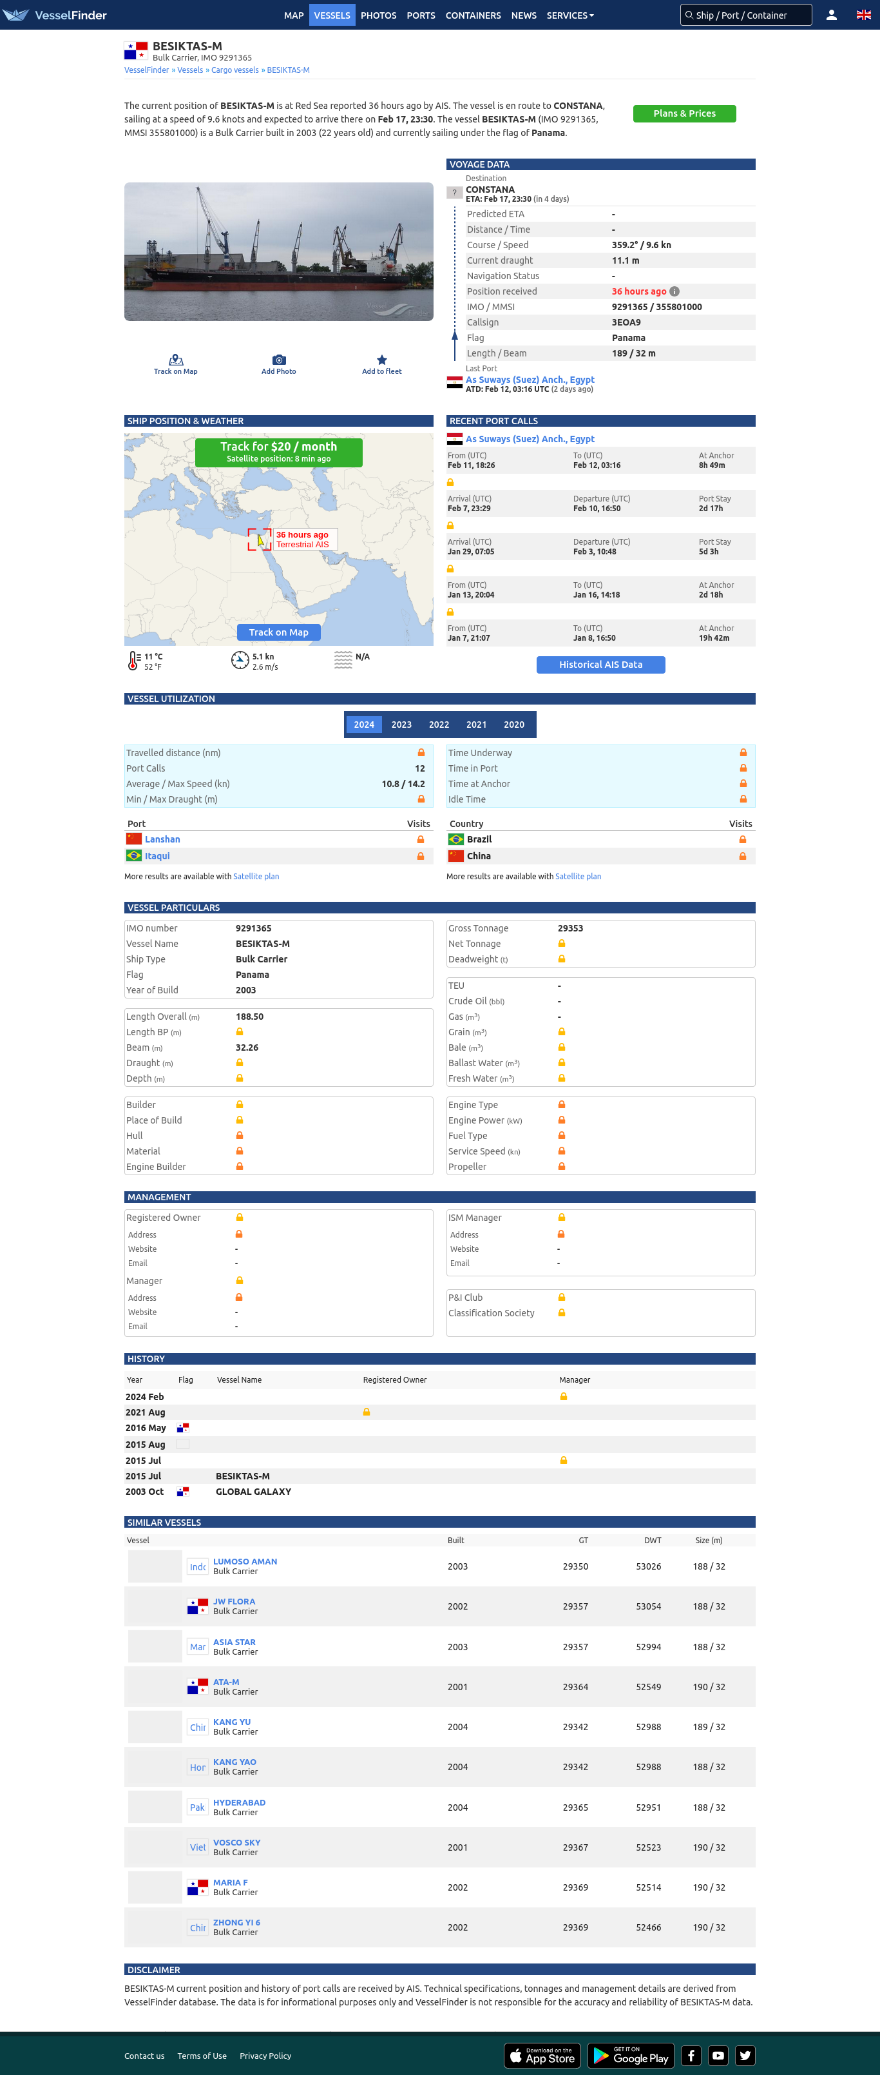
Task: Open the Terms of Use footer link
Action: pos(202,2056)
